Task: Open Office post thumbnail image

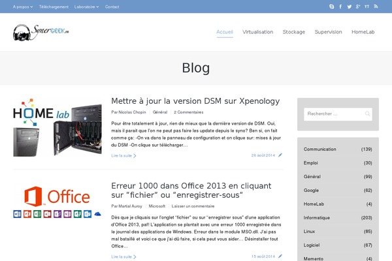Action: point(57,202)
